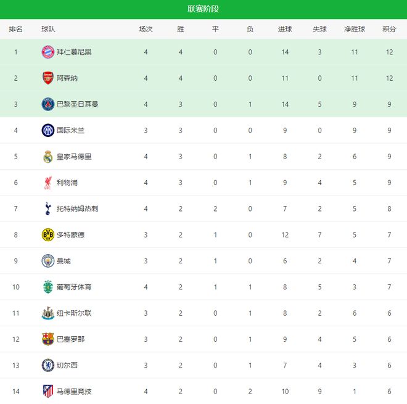Click the Tottenham Hotspur crest

pos(47,208)
